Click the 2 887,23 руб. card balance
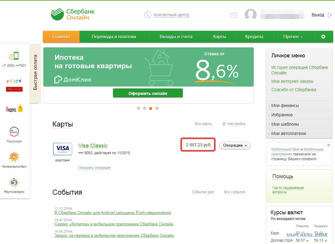The width and height of the screenshot is (335, 244). (x=199, y=145)
